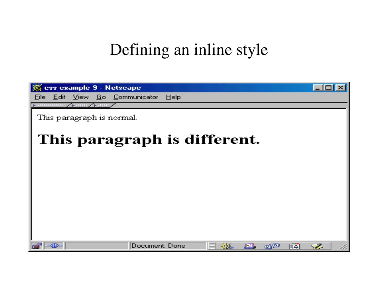Click the component bar drag handle
Image resolution: width=378 pixels, height=283 pixels.
coord(212,246)
